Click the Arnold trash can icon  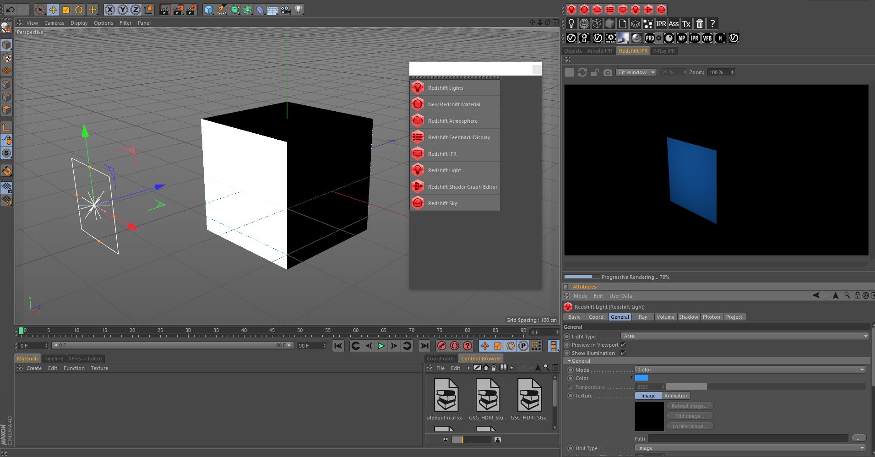699,24
